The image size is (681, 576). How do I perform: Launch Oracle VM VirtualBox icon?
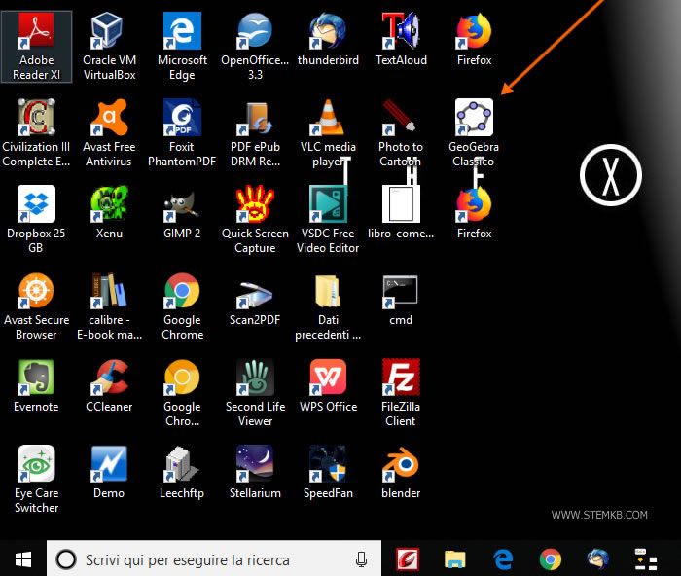pos(109,47)
